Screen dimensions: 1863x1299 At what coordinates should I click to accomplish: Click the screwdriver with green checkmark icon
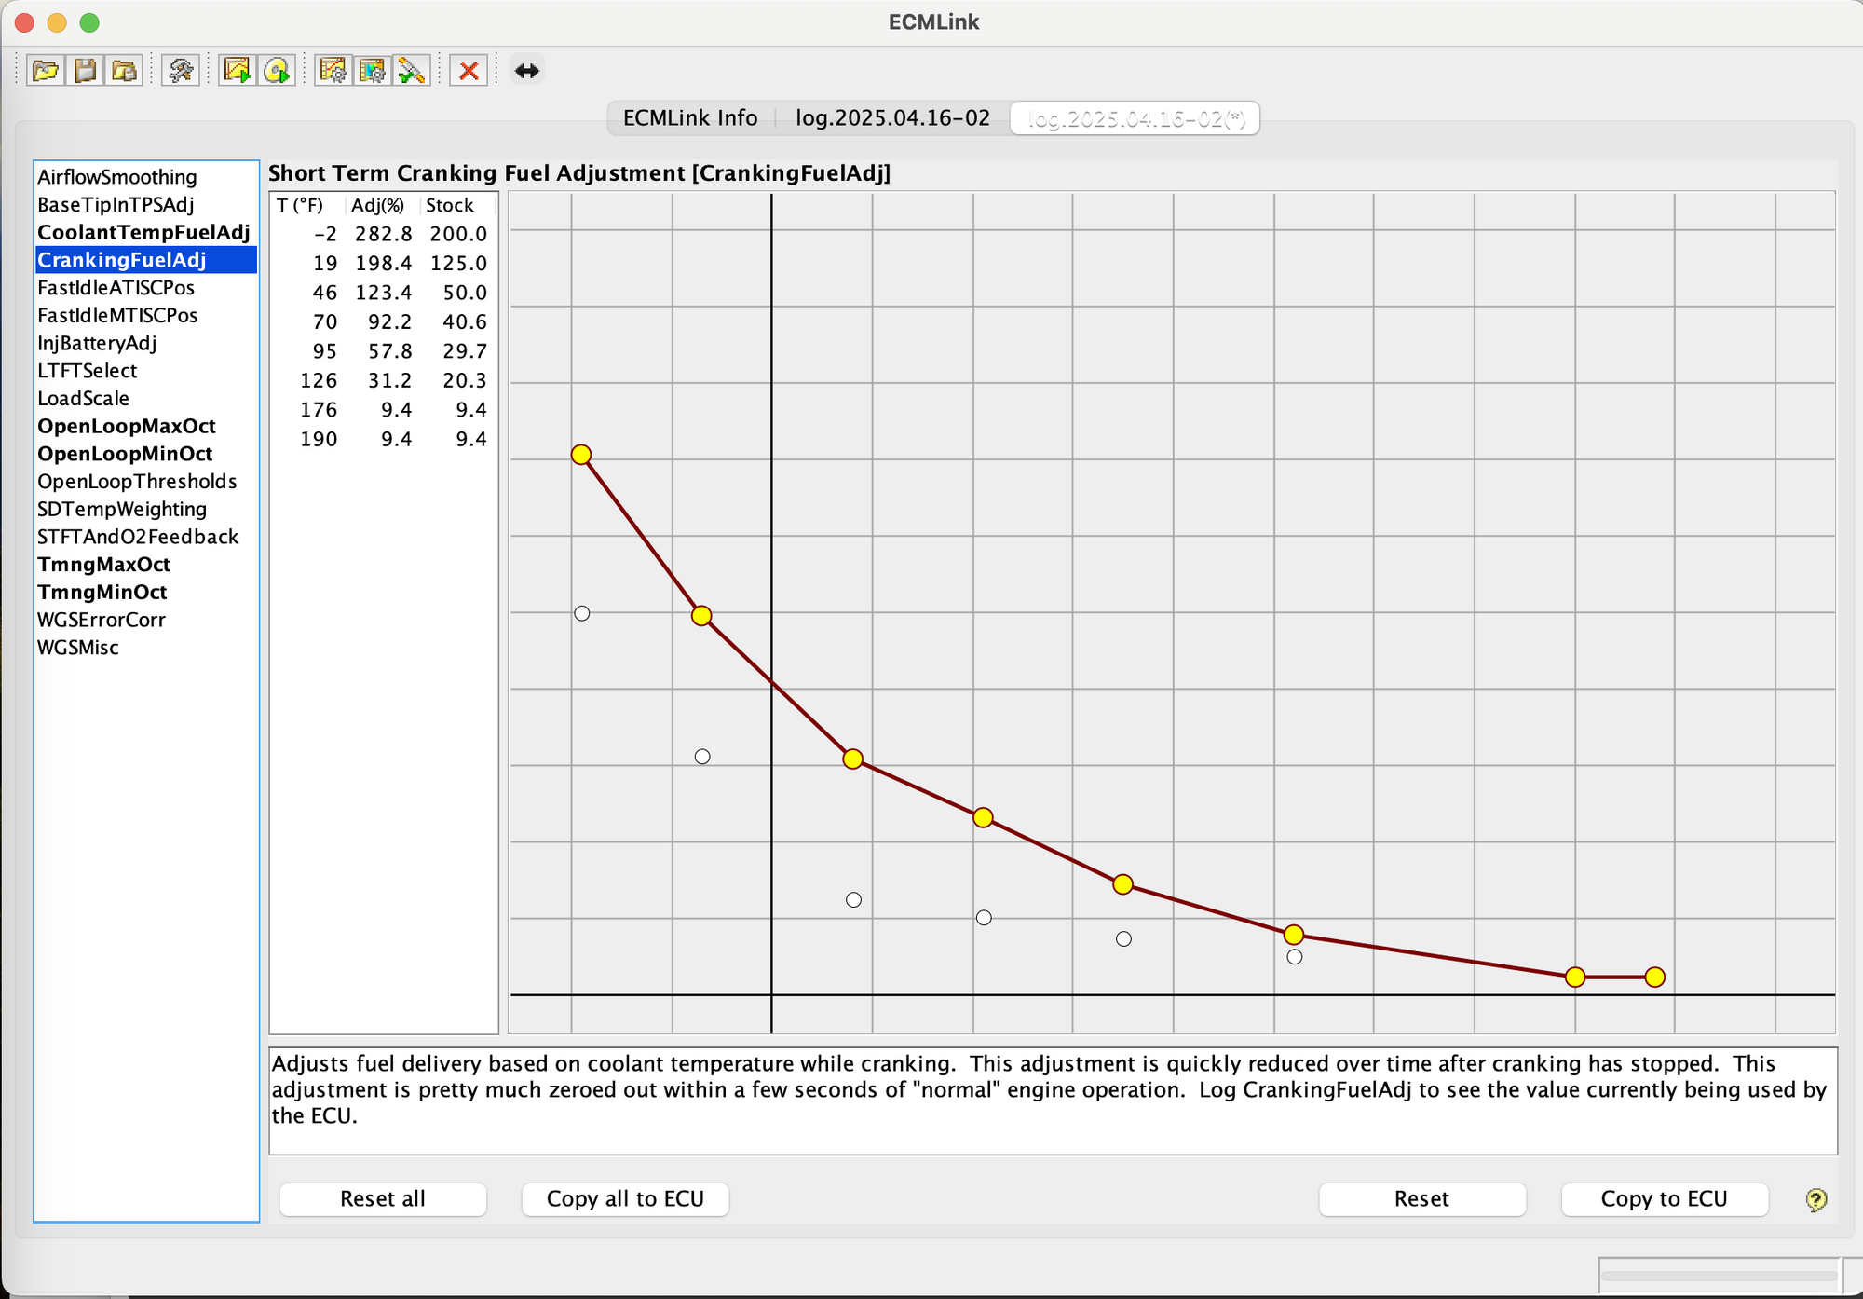click(x=412, y=70)
